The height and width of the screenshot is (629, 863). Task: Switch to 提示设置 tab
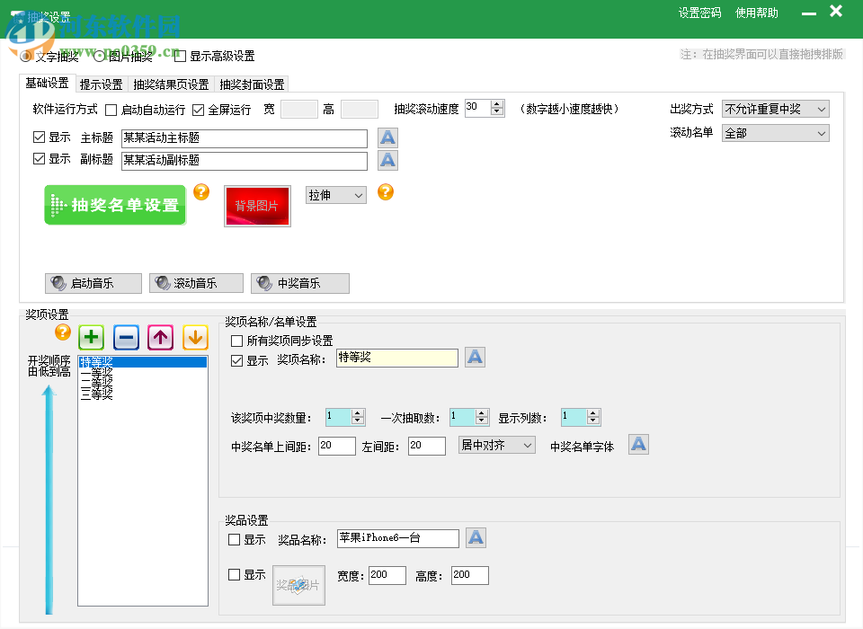101,83
